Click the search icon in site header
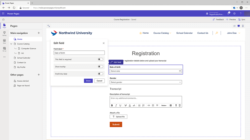The image size is (250, 140). pyautogui.click(x=216, y=33)
